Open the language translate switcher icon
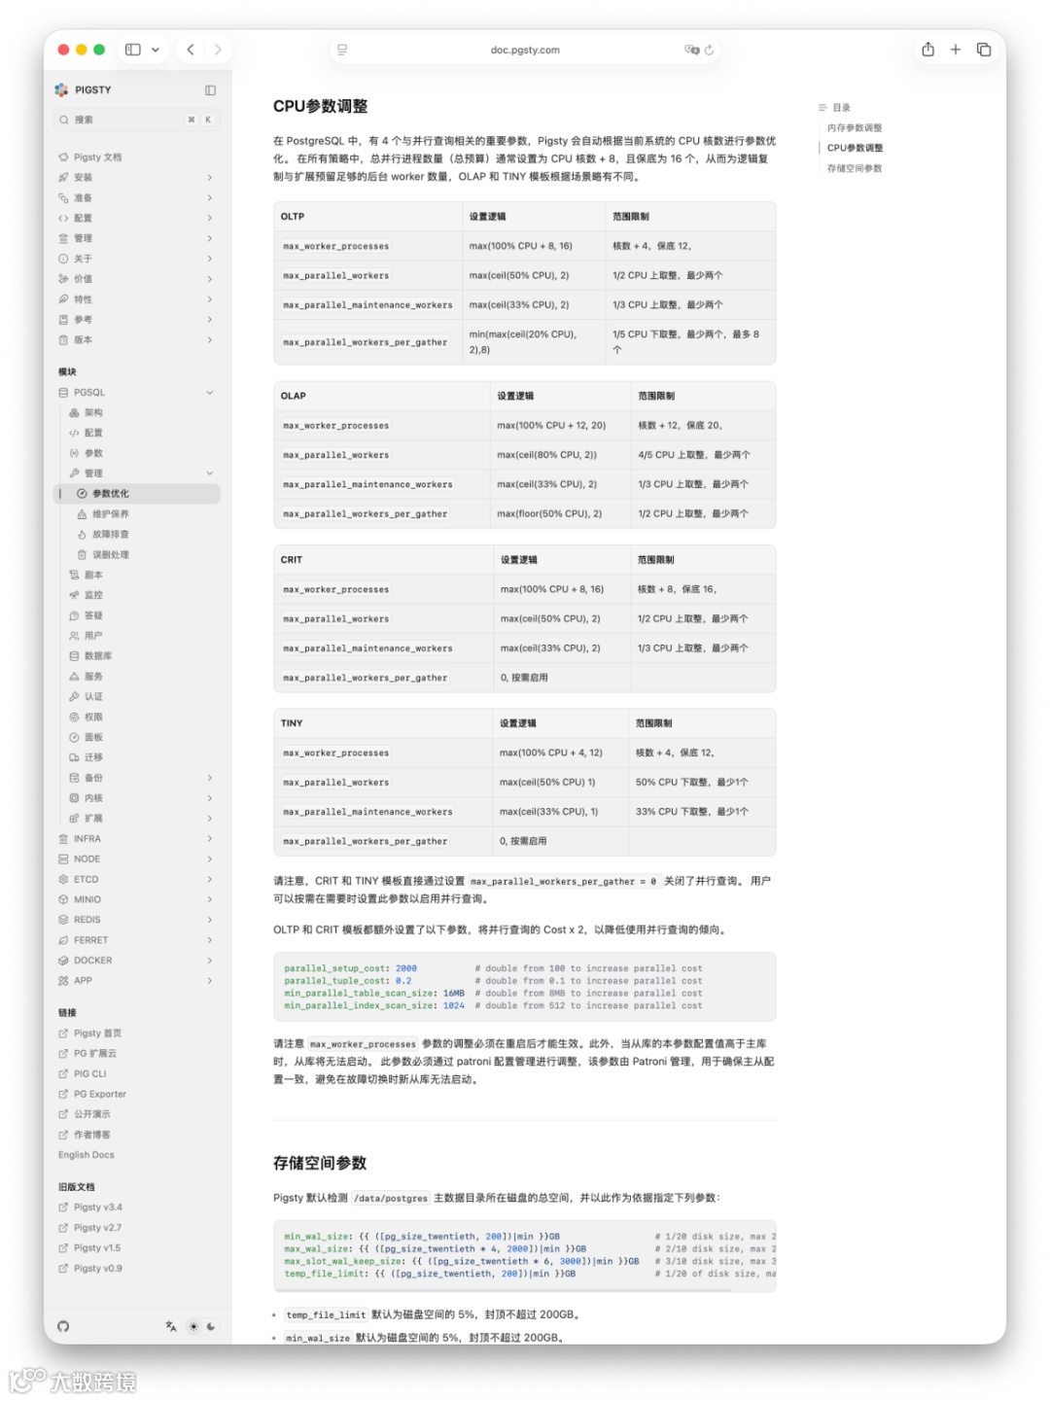This screenshot has width=1050, height=1401. click(171, 1326)
